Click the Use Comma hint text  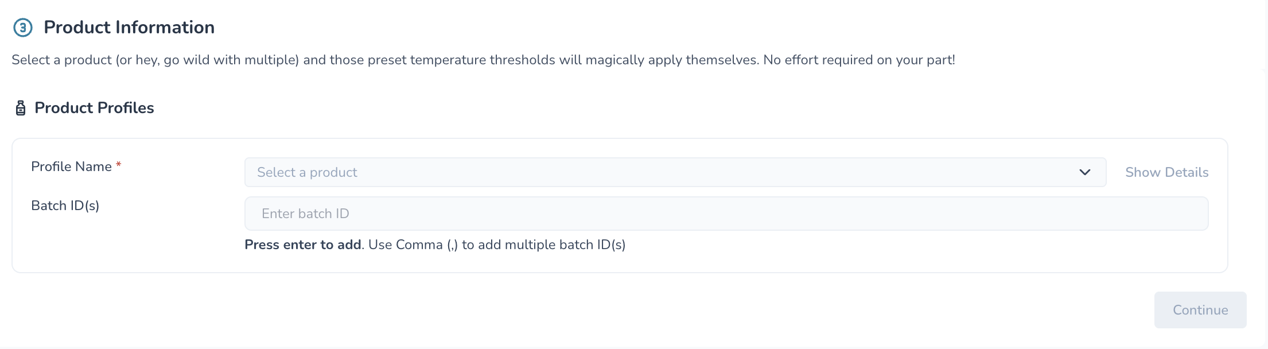point(497,245)
